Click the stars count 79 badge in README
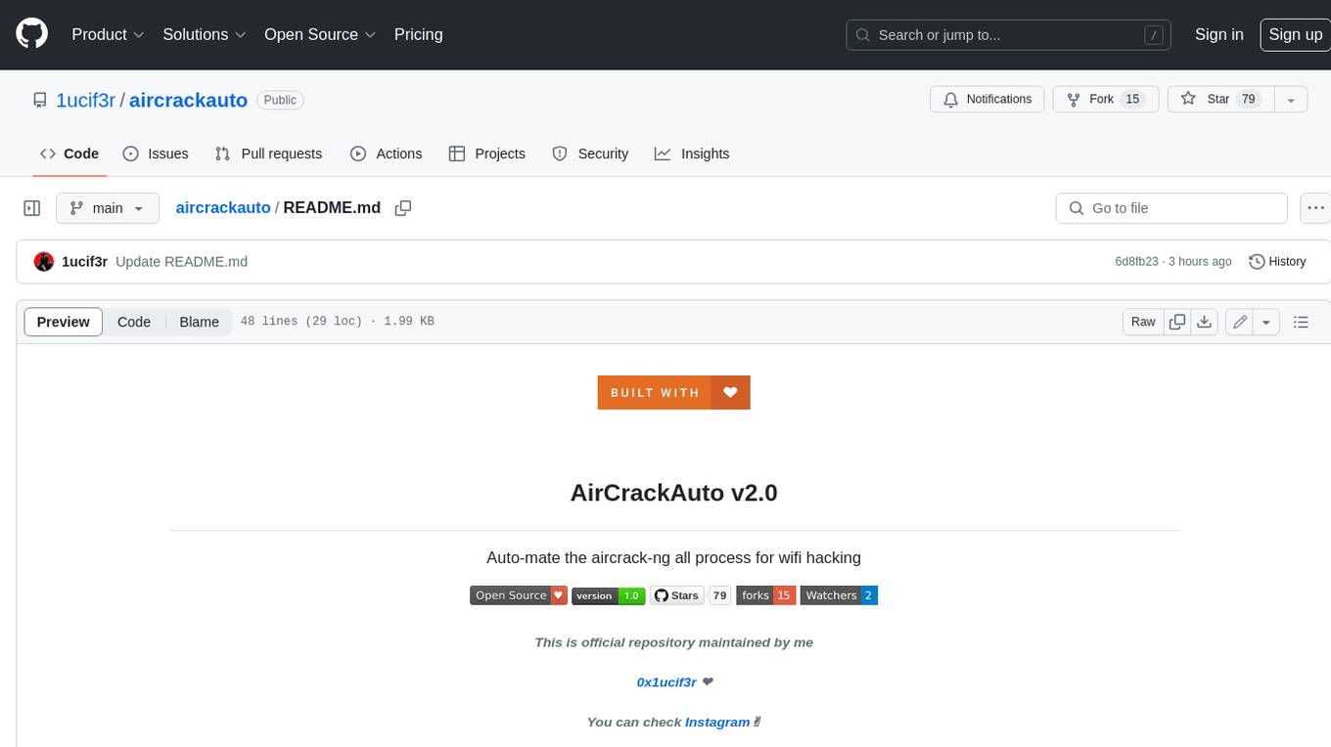Viewport: 1331px width, 747px height. tap(720, 595)
